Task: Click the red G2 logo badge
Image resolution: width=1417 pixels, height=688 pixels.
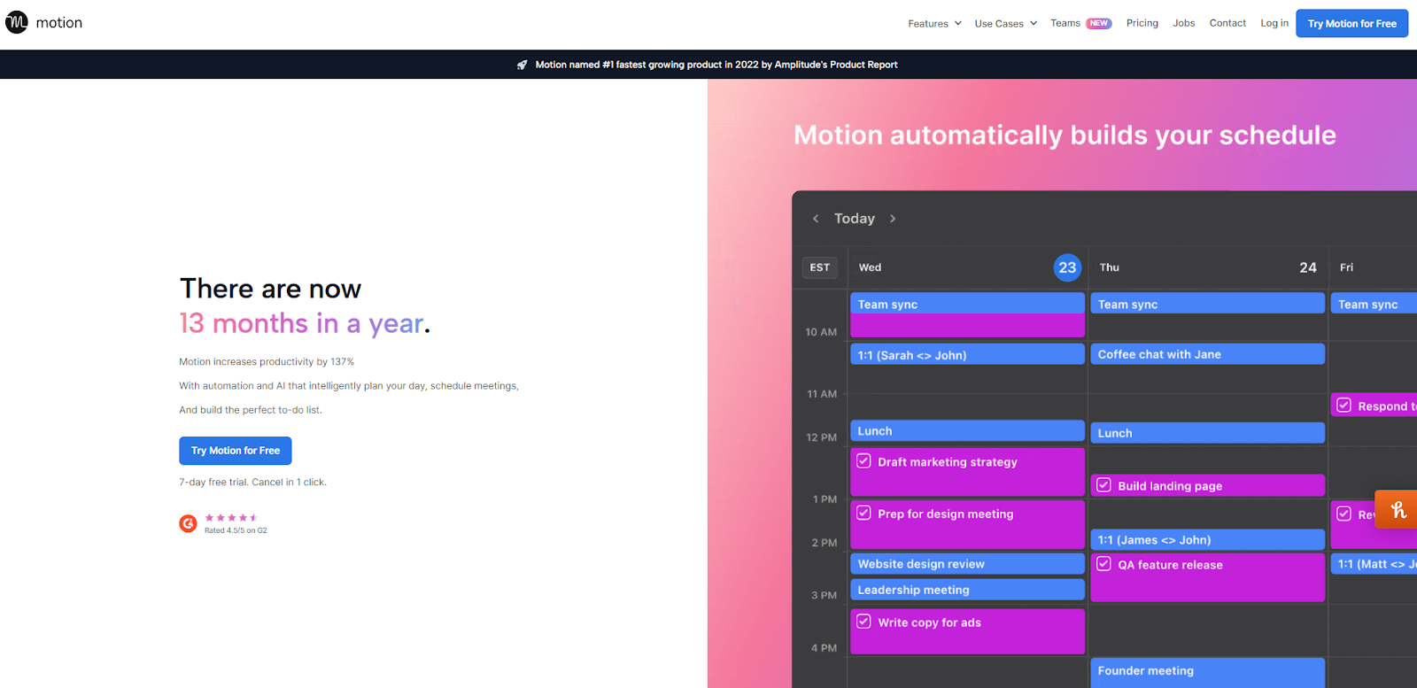Action: (188, 523)
